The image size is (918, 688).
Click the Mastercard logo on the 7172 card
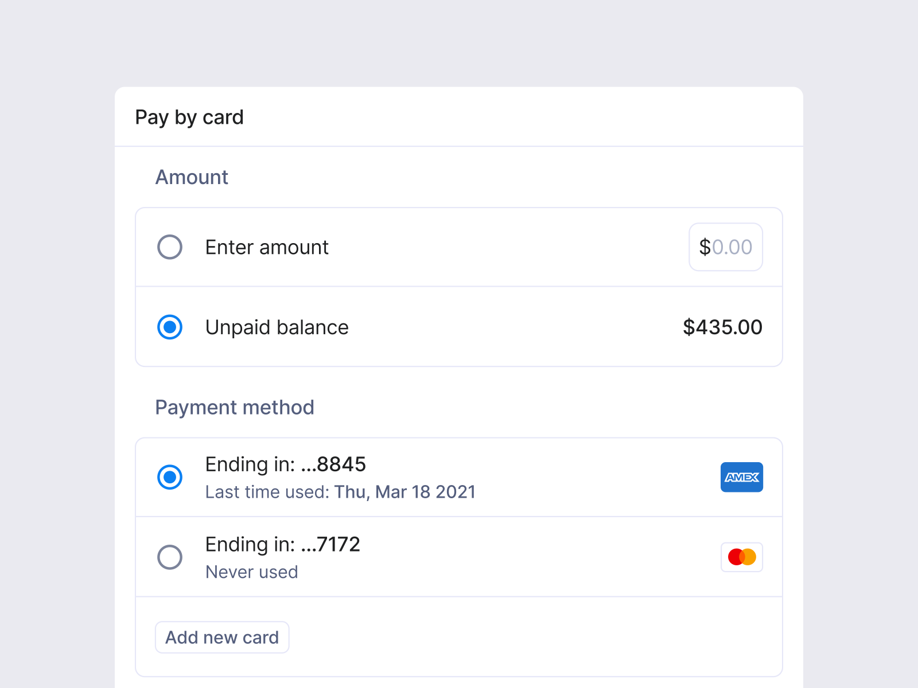(x=741, y=557)
